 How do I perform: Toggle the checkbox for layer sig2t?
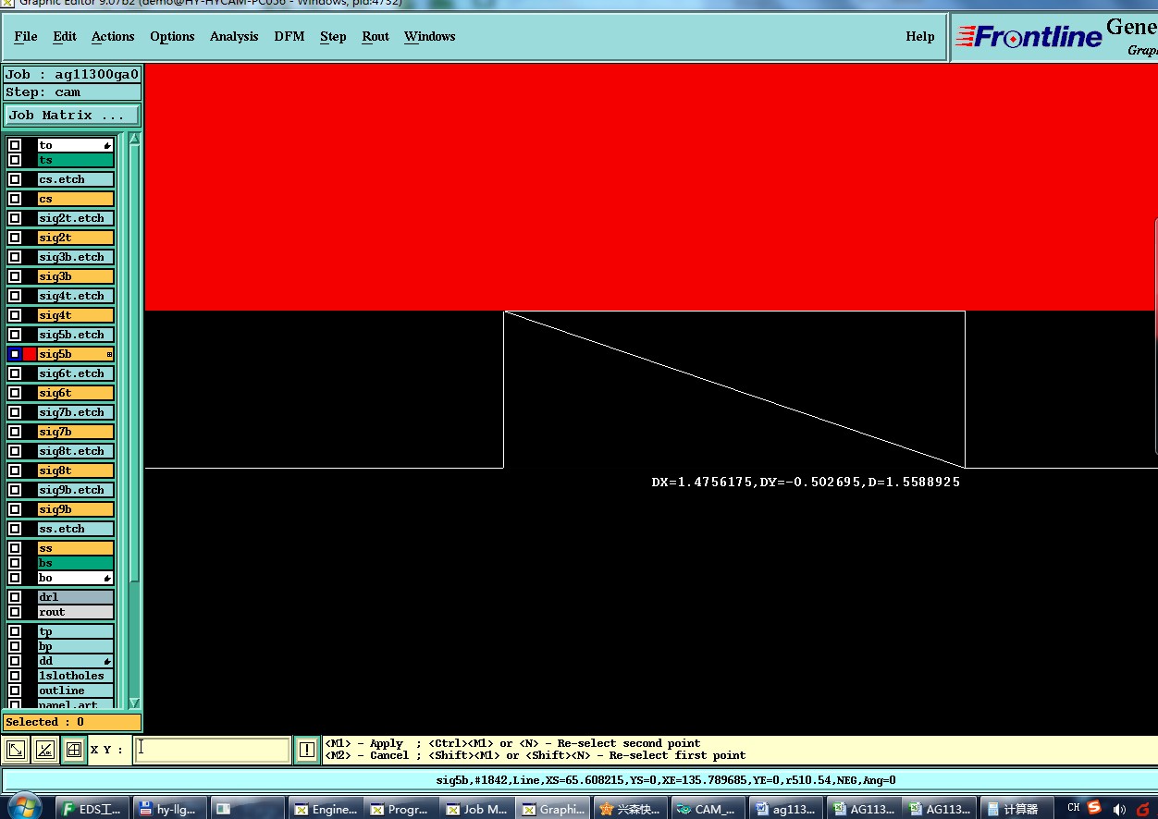[x=15, y=238]
